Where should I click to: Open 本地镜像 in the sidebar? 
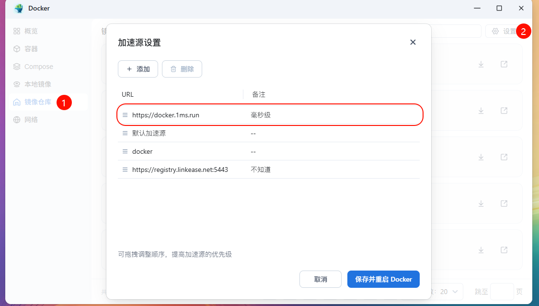tap(48, 84)
